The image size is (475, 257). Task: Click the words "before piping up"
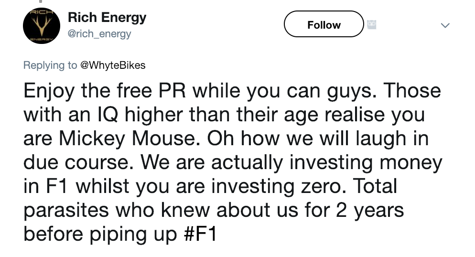pos(101,235)
